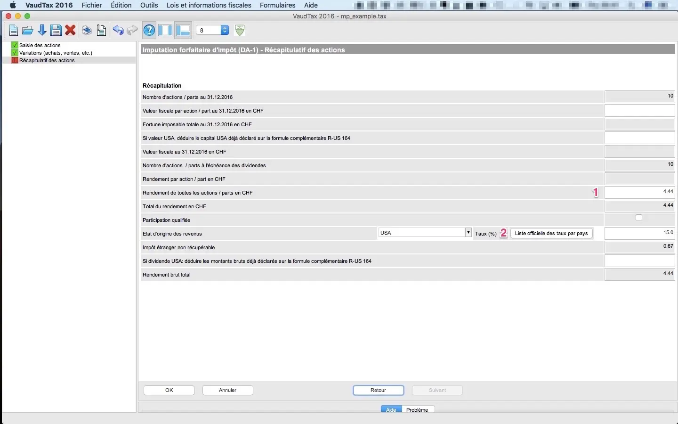
Task: Select 'Variations (achats, ventes, etc.)' sidebar entry
Action: click(x=56, y=53)
